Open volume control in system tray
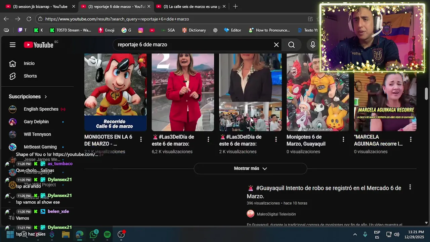The height and width of the screenshot is (242, 430). pyautogui.click(x=397, y=234)
